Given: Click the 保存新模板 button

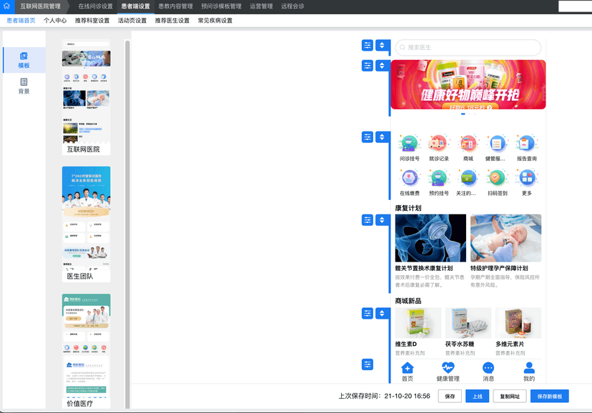Looking at the screenshot, I should (x=550, y=396).
